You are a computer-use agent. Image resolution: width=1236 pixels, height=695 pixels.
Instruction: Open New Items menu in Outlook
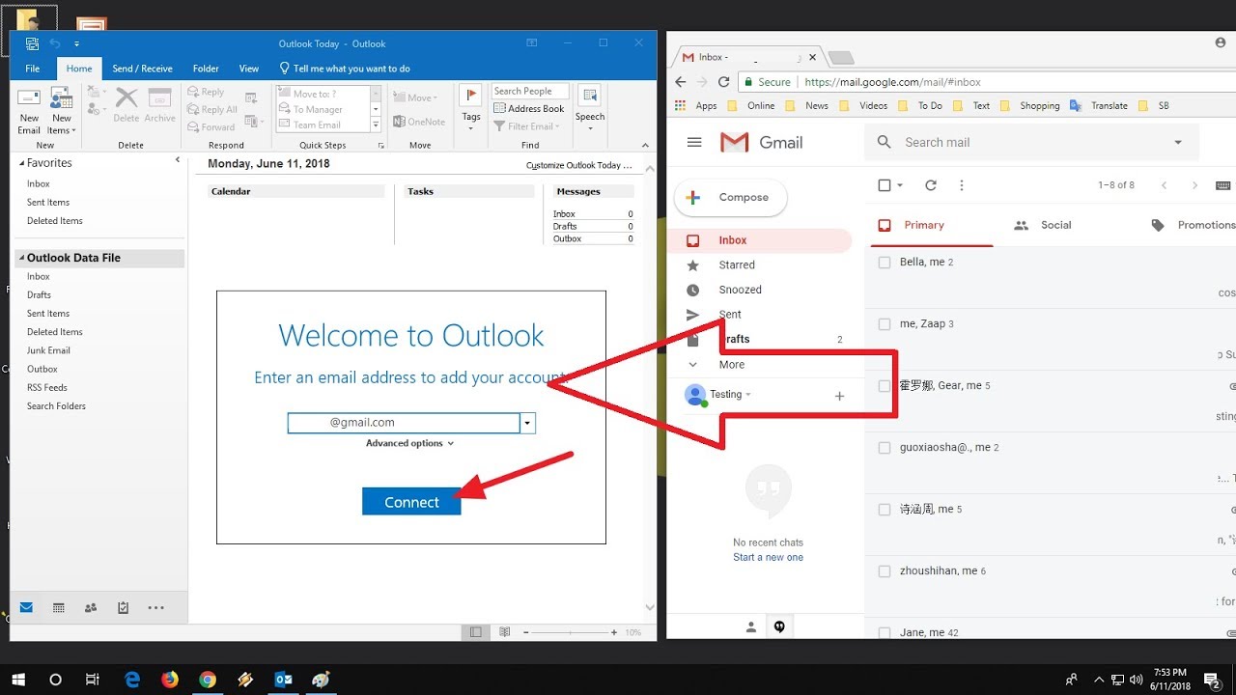[x=61, y=111]
